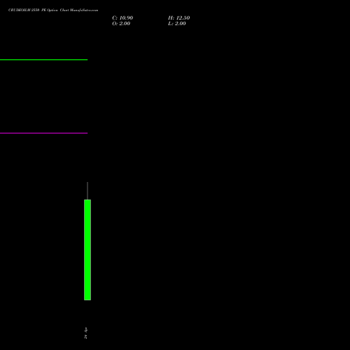
Task: Click the magenta horizontal indicator line
Action: click(x=43, y=133)
